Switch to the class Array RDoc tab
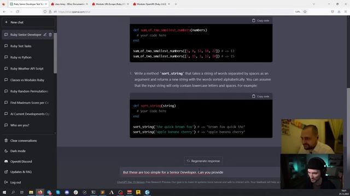The image size is (350, 196). 69,4
